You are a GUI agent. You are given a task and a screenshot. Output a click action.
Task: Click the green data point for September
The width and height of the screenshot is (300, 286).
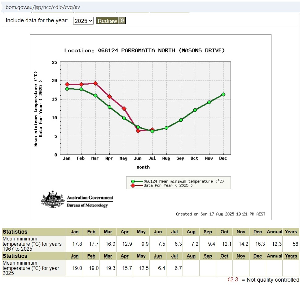(181, 120)
